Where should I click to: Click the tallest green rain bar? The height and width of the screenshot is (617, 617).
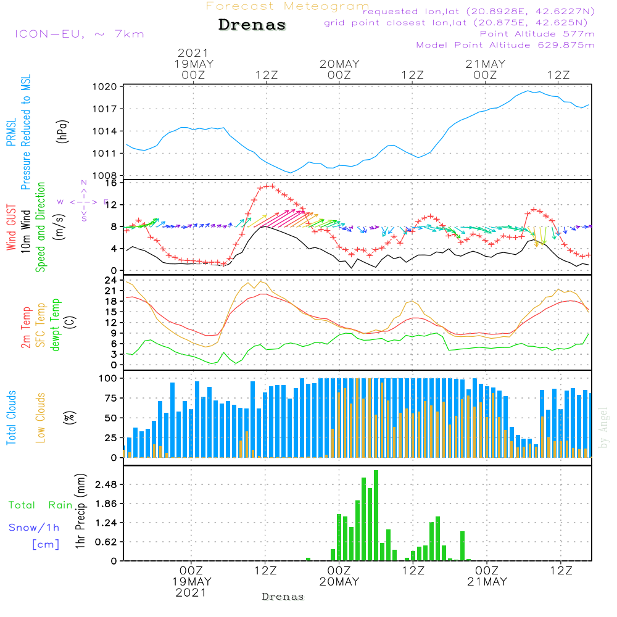376,515
